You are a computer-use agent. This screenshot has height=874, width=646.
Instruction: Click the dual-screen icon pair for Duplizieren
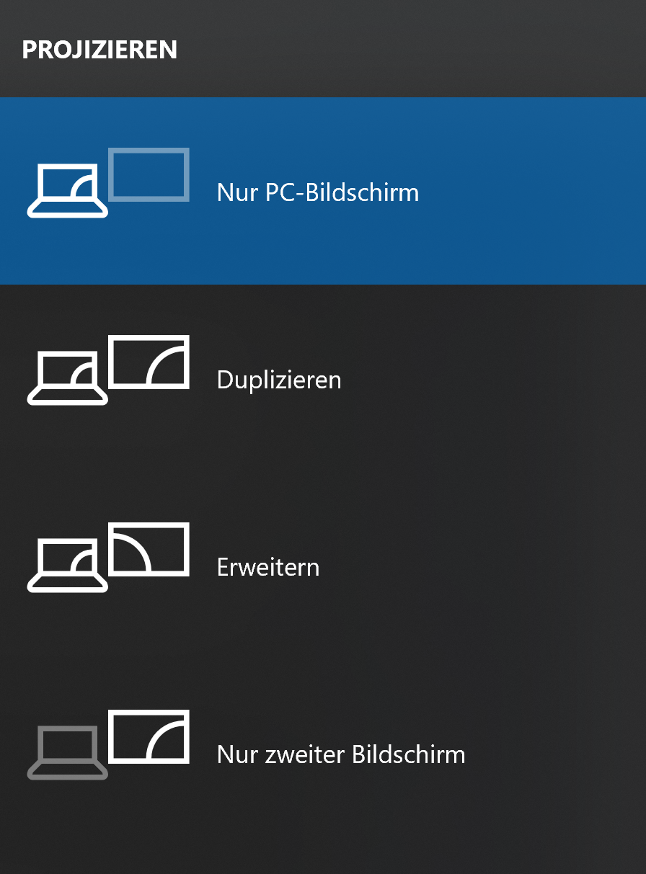pyautogui.click(x=108, y=370)
